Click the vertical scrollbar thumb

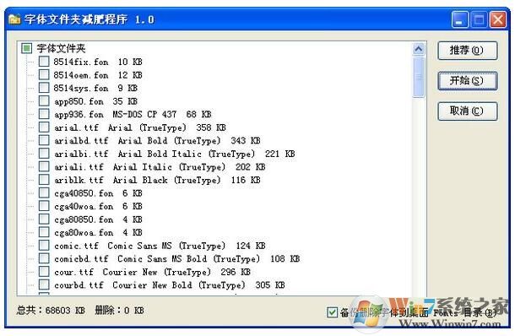point(419,77)
